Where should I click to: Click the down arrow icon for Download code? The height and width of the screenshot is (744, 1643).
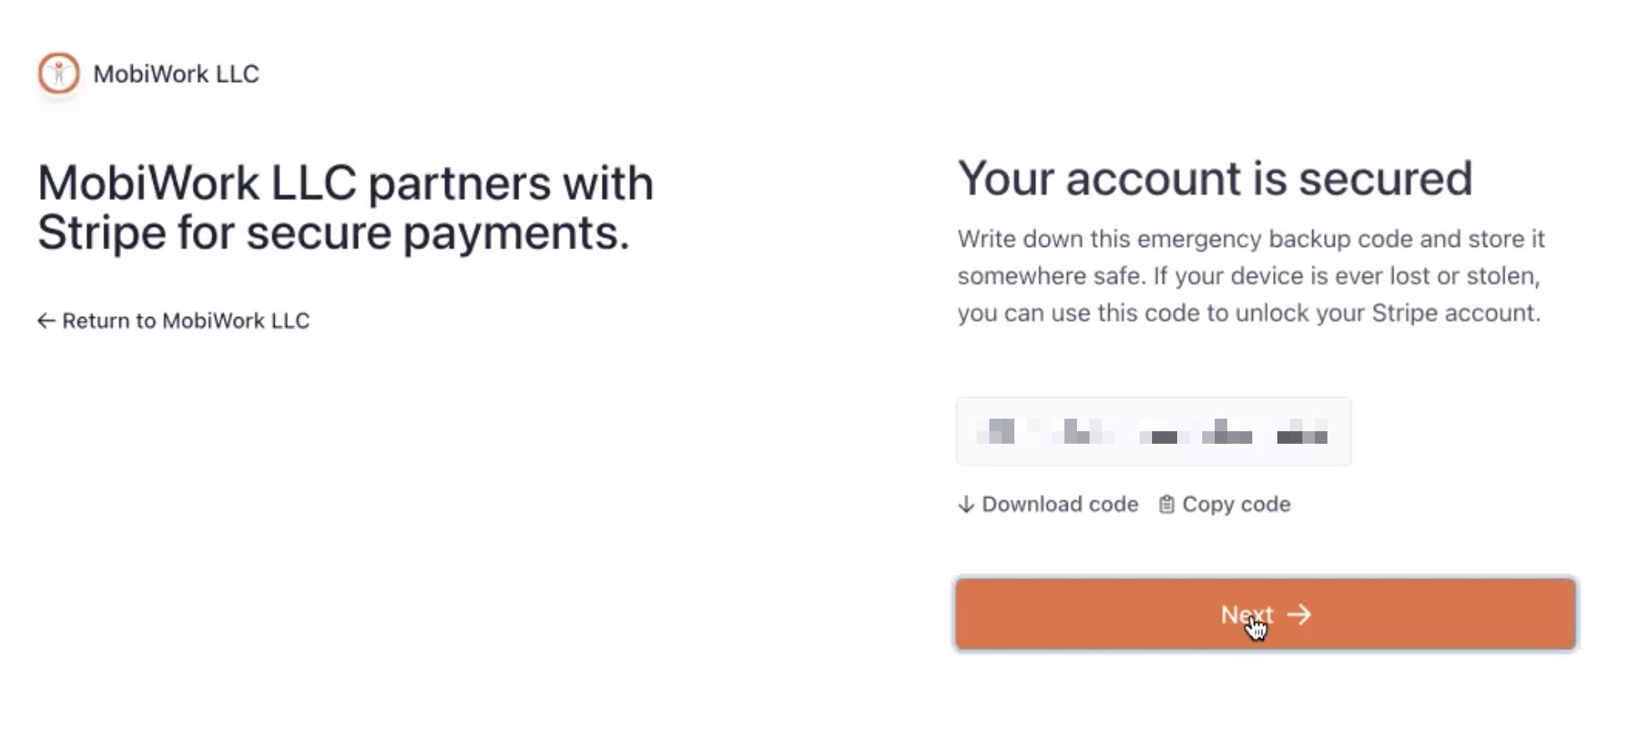click(966, 505)
